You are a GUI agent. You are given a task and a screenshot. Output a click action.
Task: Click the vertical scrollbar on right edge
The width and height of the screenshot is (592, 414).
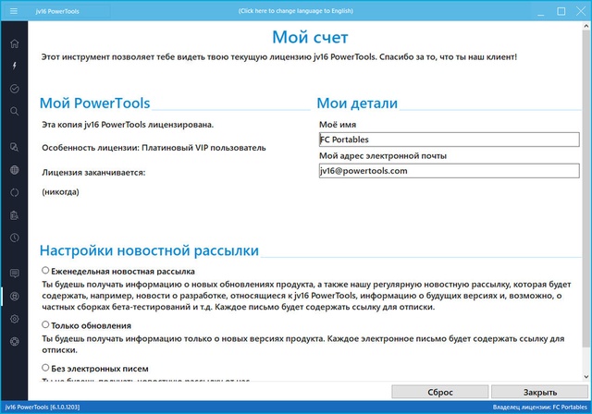(586, 203)
